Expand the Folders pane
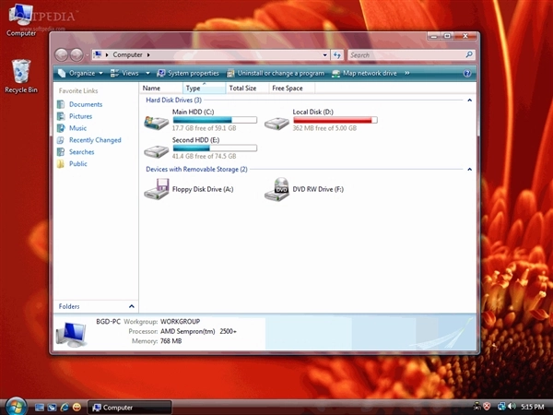Viewport: 553px width, 415px height. 131,306
